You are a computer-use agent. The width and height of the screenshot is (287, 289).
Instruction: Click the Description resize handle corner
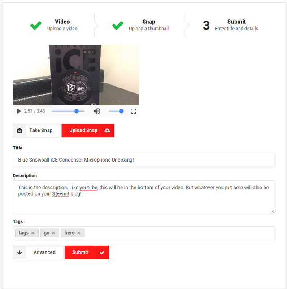[x=273, y=211]
